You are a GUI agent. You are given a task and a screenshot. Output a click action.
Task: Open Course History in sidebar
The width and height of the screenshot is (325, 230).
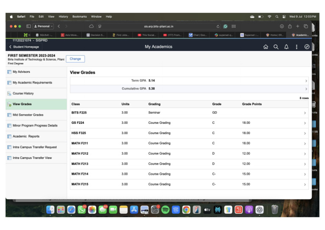click(23, 93)
